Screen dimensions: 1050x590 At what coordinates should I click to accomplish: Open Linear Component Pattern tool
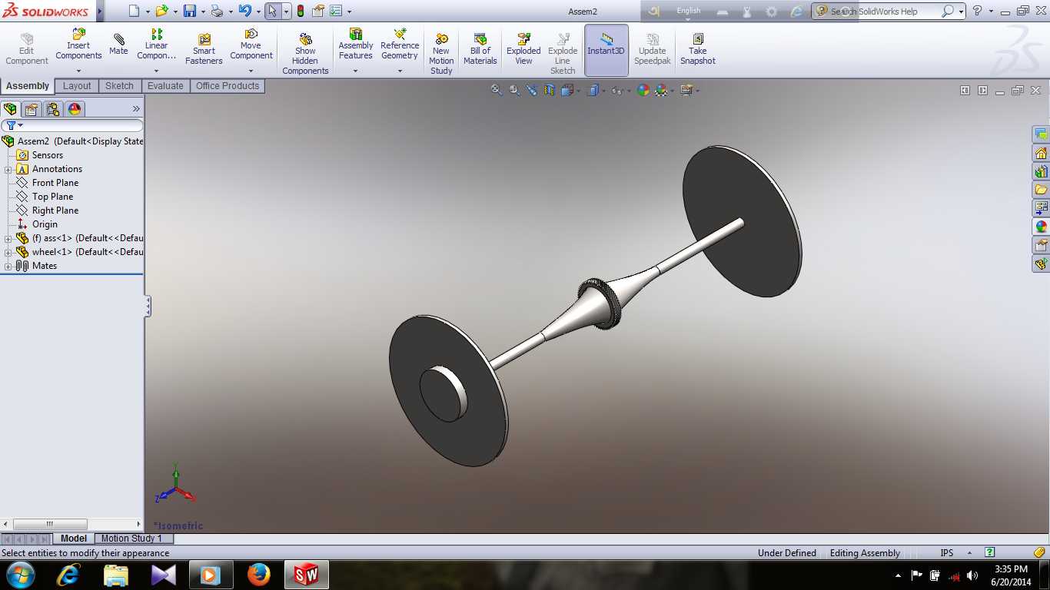(x=157, y=45)
